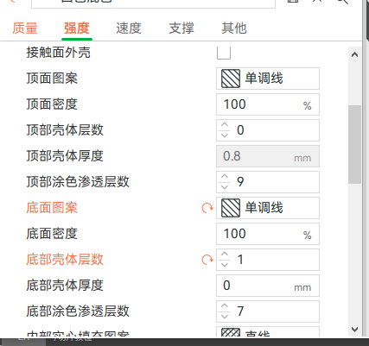Viewport: 369px width, 346px height.
Task: Click the 顶面密度 percentage field
Action: (x=268, y=104)
